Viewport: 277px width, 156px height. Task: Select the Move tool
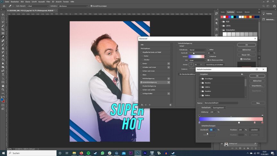3,14
